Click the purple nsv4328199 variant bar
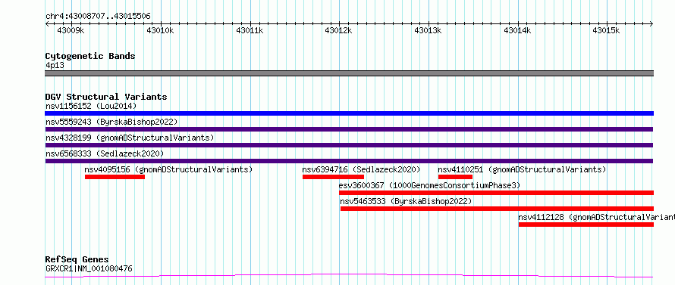 tap(349, 145)
